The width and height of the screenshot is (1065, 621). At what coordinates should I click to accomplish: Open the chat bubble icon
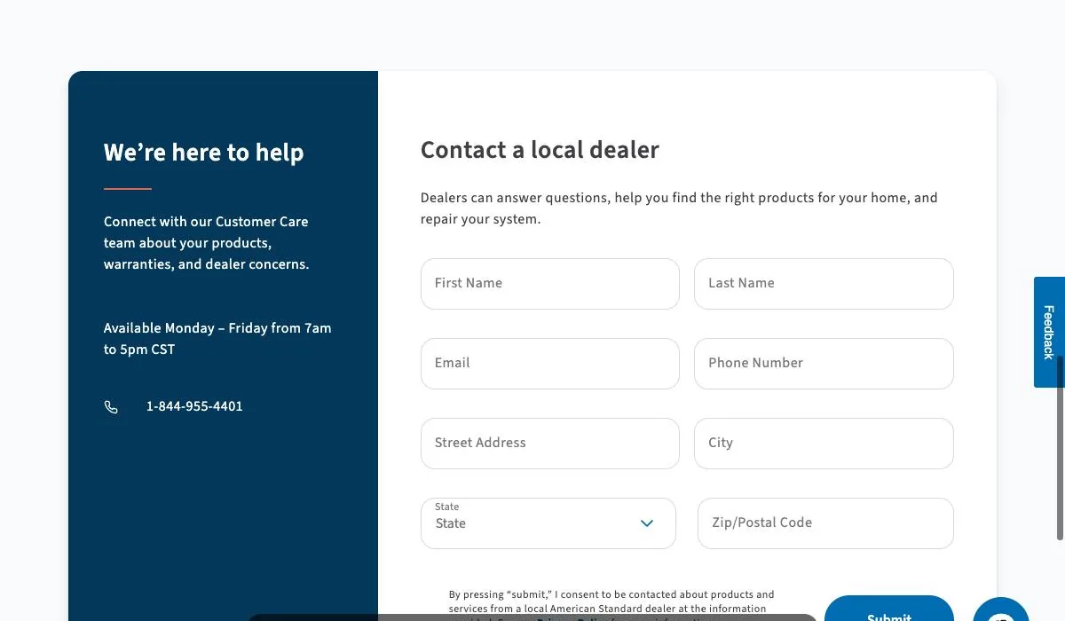click(x=1001, y=610)
